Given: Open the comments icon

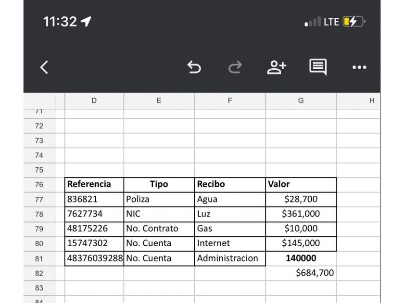Looking at the screenshot, I should [x=318, y=67].
